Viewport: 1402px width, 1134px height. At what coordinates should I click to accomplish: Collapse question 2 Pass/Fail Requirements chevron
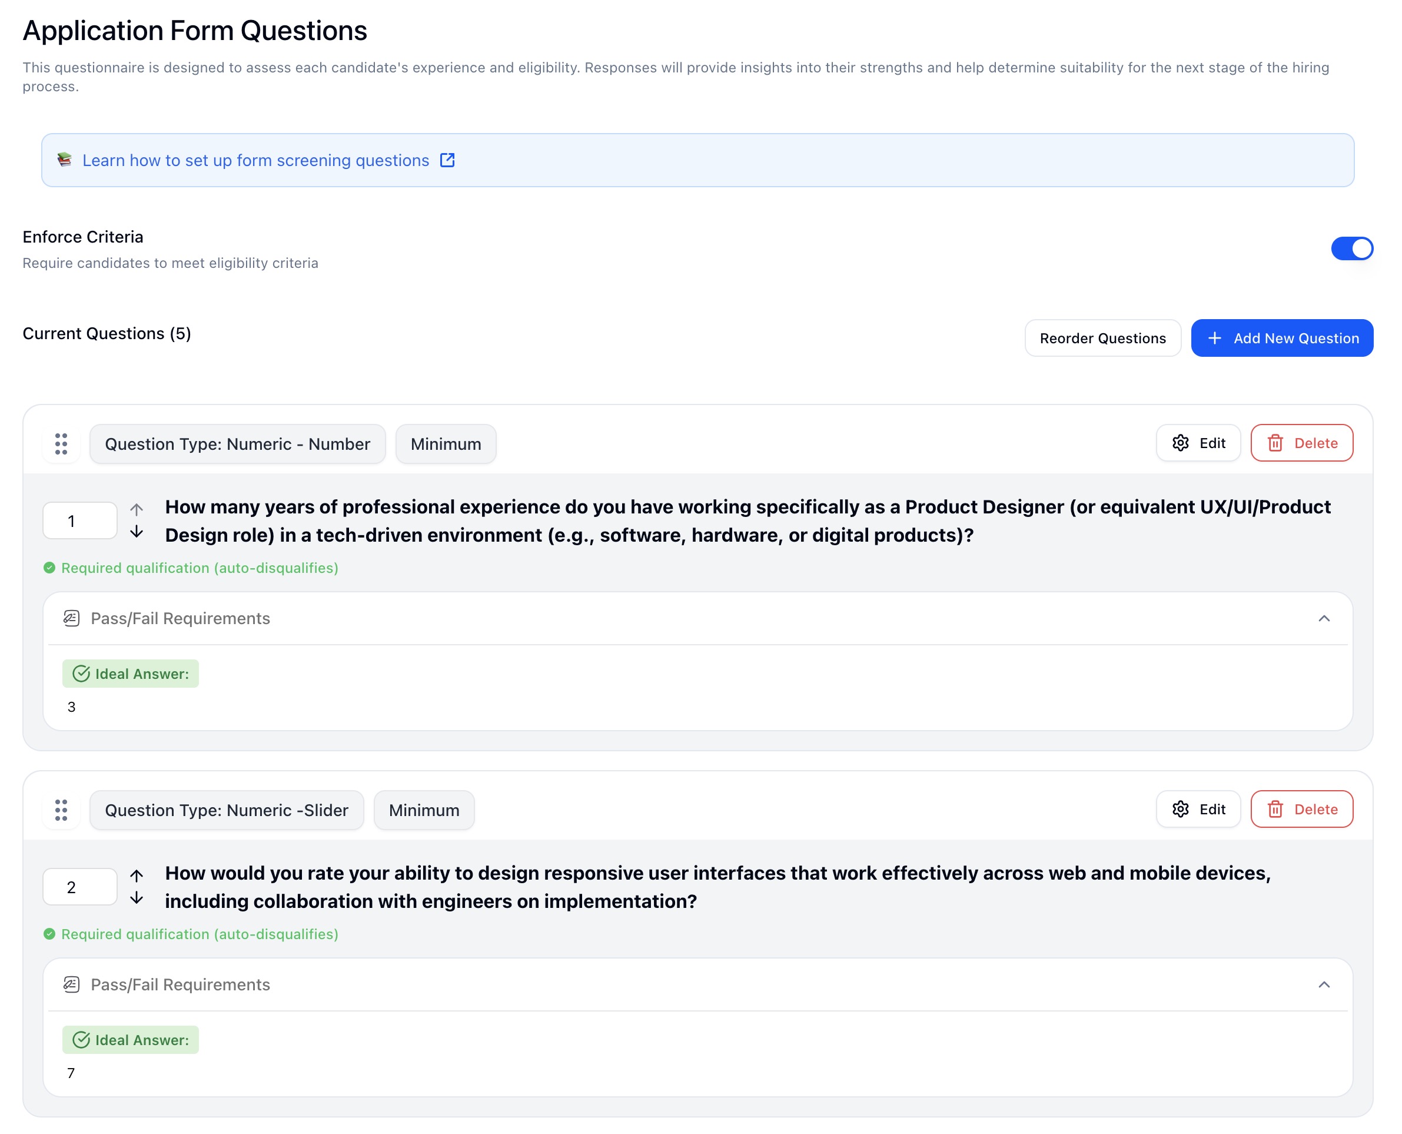tap(1324, 984)
